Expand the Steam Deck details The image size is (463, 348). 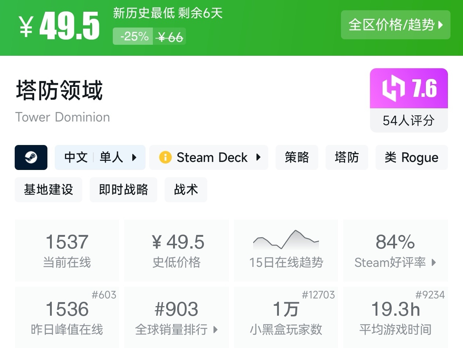209,157
